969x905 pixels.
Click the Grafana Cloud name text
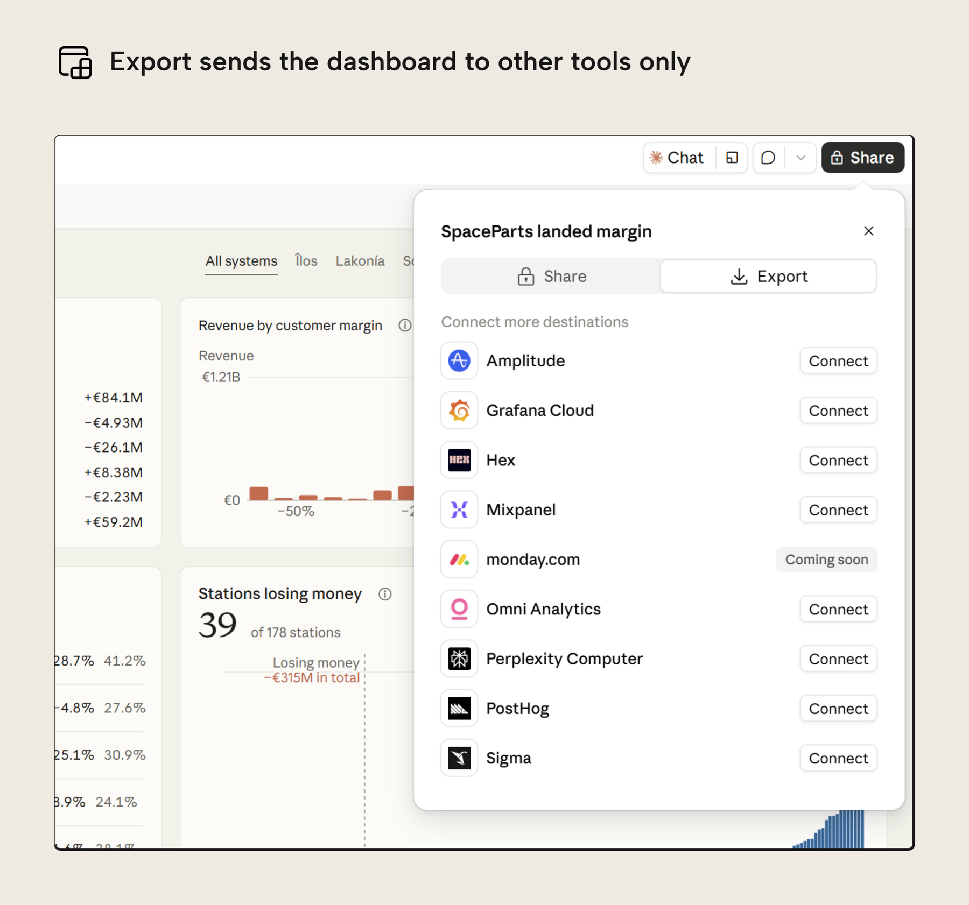click(540, 411)
